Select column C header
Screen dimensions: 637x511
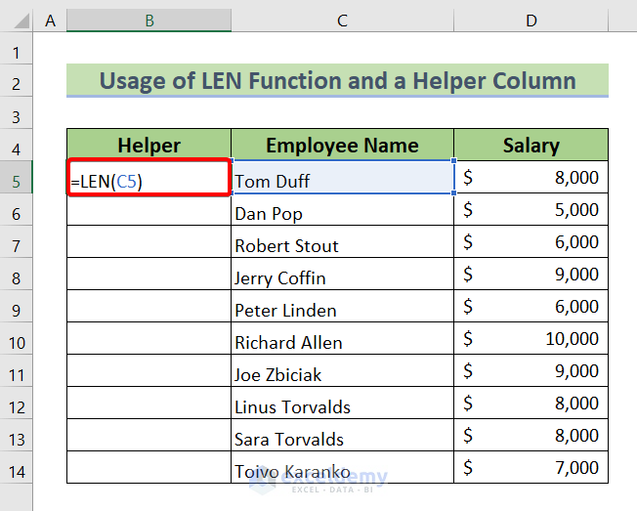[342, 20]
